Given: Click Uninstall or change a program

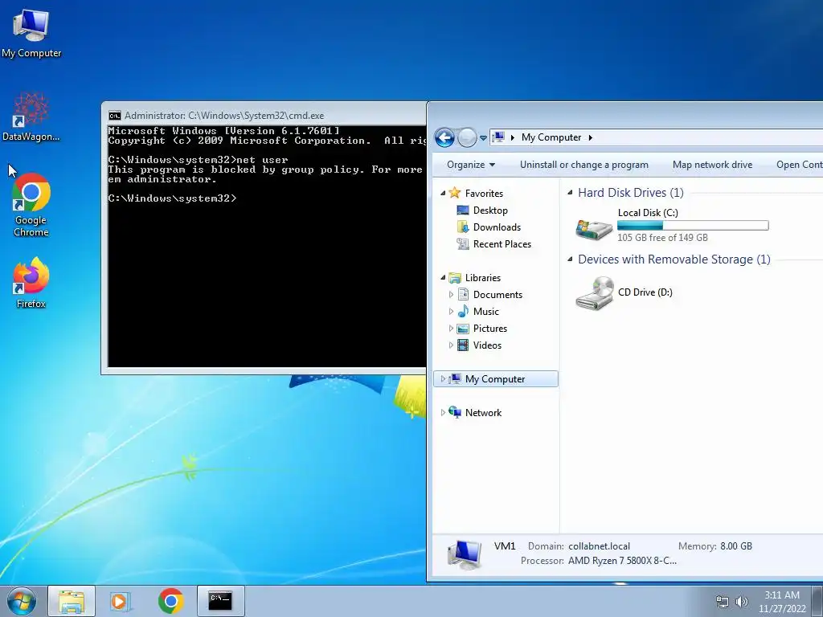Looking at the screenshot, I should click(x=583, y=165).
